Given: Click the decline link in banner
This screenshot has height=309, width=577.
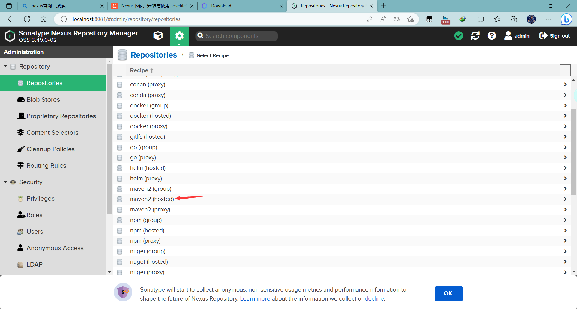Looking at the screenshot, I should coord(374,299).
